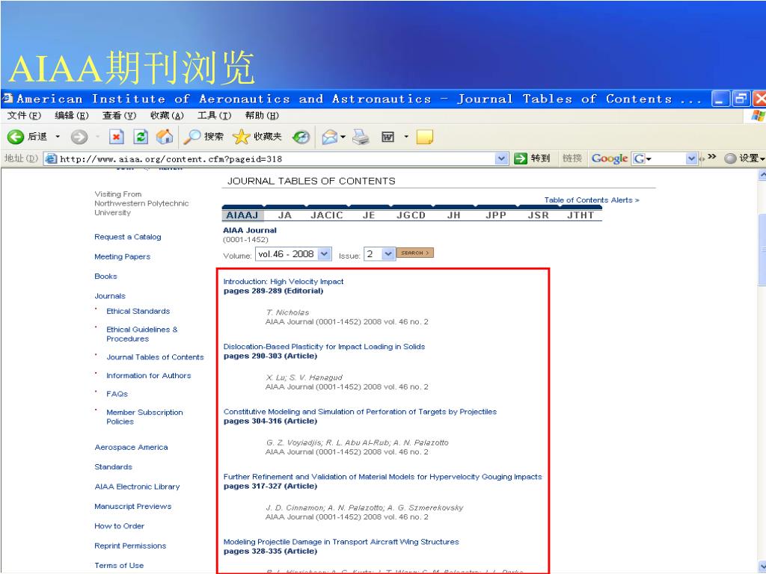Open Introduction: High Velocity Impact article

coord(284,282)
